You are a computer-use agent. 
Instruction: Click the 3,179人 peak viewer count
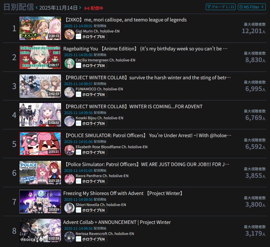pyautogui.click(x=255, y=234)
